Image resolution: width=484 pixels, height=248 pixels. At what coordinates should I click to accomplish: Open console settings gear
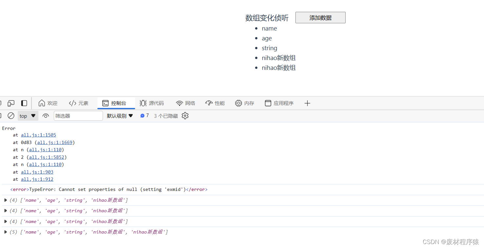185,115
